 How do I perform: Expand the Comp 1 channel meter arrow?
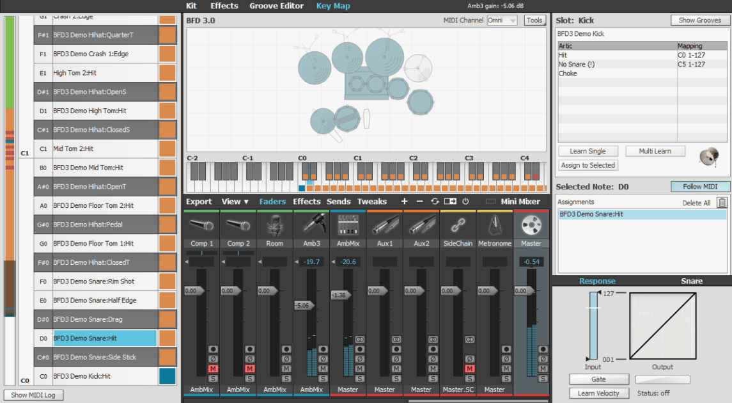point(187,262)
